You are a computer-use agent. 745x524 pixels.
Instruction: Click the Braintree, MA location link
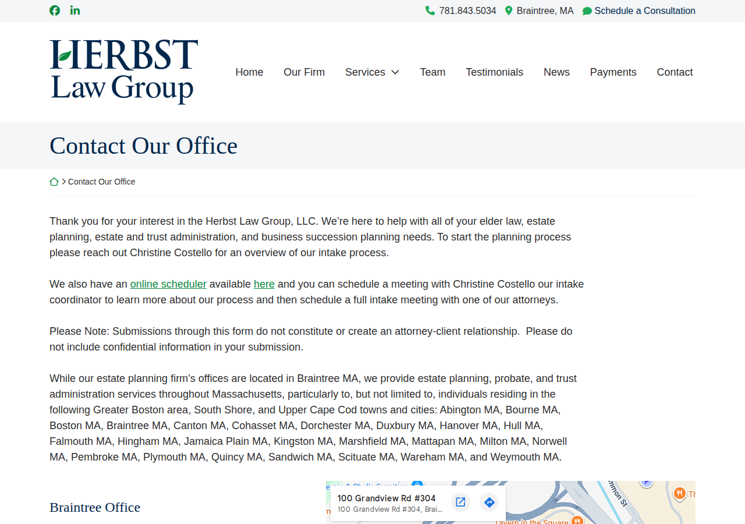(x=545, y=10)
